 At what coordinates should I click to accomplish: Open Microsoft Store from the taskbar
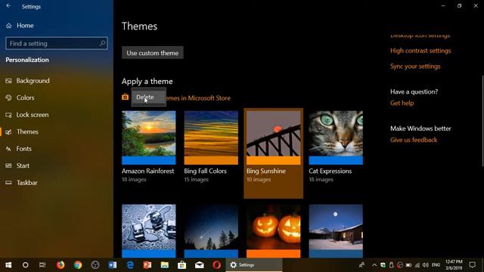click(181, 265)
